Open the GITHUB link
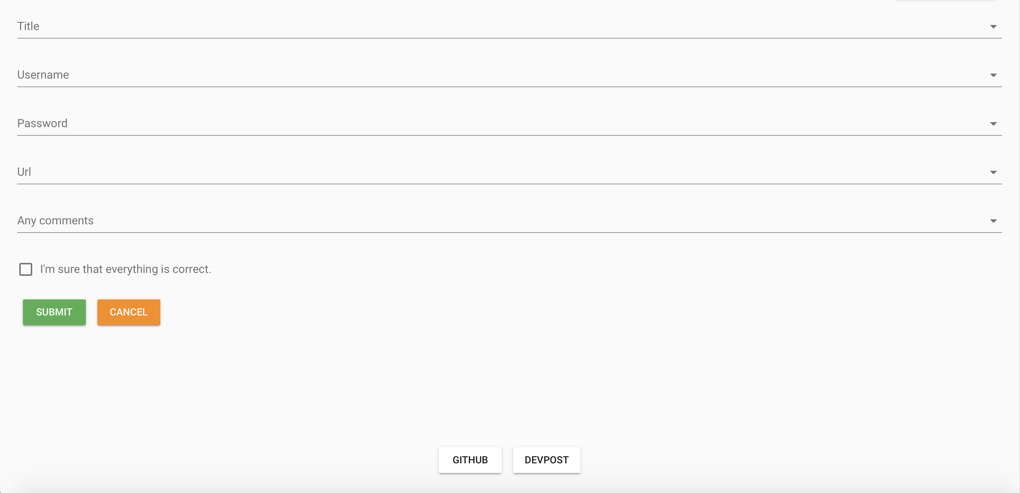Image resolution: width=1020 pixels, height=493 pixels. pos(470,460)
